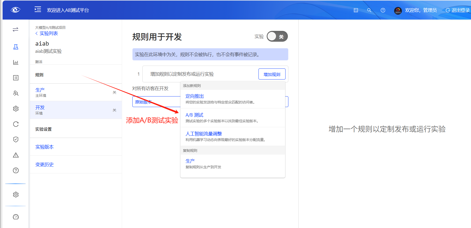Click the warning triangle icon in sidebar
Image resolution: width=471 pixels, height=228 pixels.
[x=16, y=155]
